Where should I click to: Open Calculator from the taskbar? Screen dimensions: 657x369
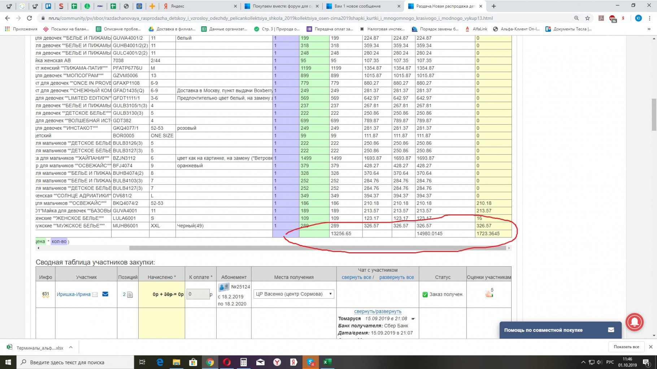[244, 362]
